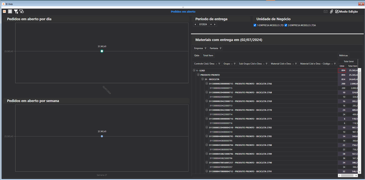The width and height of the screenshot is (365, 180).
Task: Uncheck 2-EMPRESA MODELO LTDA checkbox
Action: point(286,25)
